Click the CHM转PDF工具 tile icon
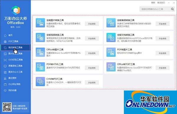The width and height of the screenshot is (177, 114). (x=40, y=81)
